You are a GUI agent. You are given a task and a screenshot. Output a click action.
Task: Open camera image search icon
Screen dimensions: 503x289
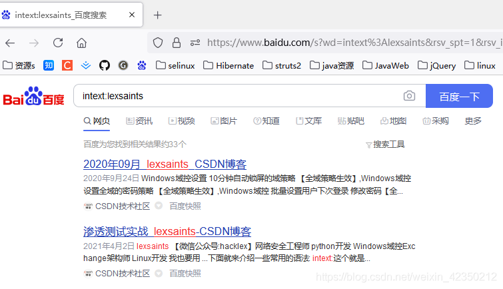pos(409,96)
